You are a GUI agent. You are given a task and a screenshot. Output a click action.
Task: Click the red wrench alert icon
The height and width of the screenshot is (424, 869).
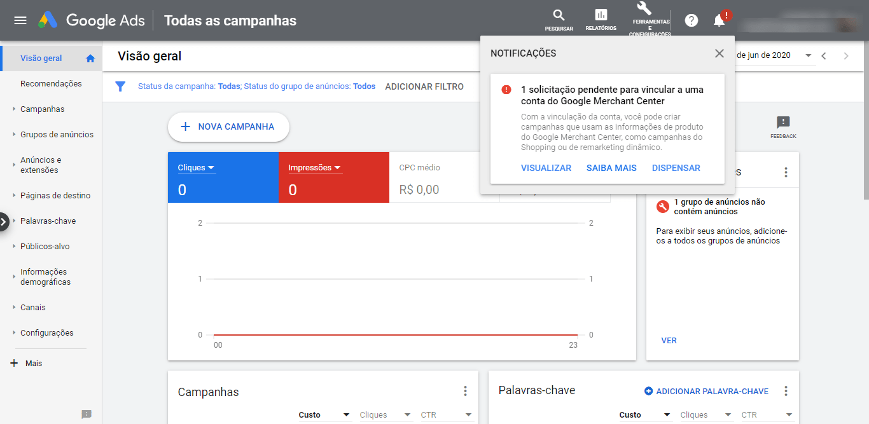pos(662,207)
